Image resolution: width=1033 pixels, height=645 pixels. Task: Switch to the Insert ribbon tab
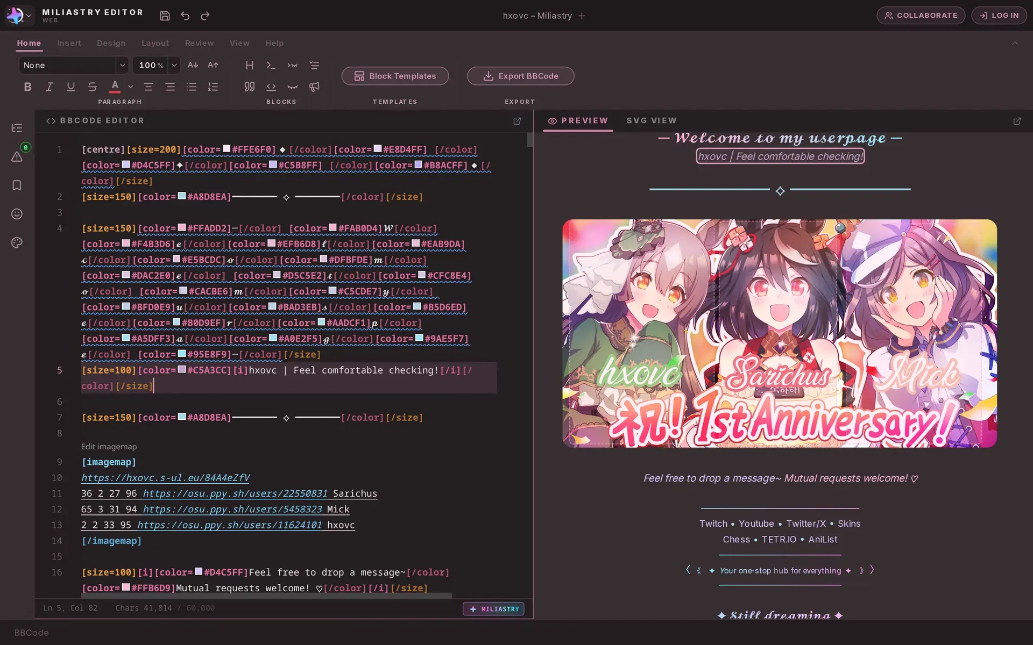pos(69,43)
